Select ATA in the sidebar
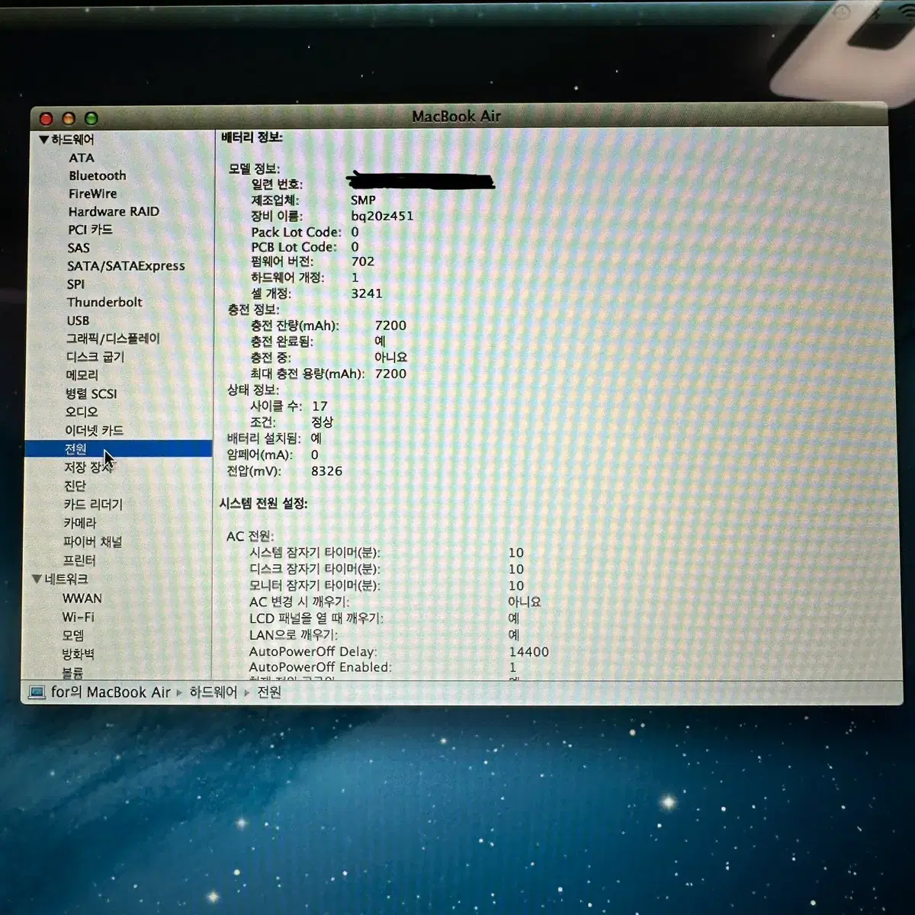 pos(82,158)
